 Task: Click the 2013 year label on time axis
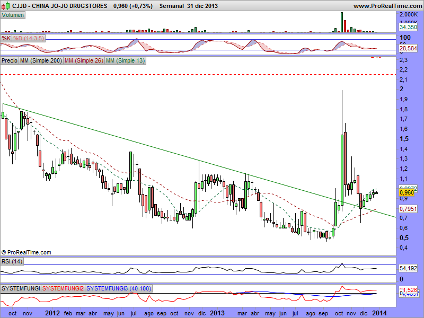pyautogui.click(x=217, y=313)
